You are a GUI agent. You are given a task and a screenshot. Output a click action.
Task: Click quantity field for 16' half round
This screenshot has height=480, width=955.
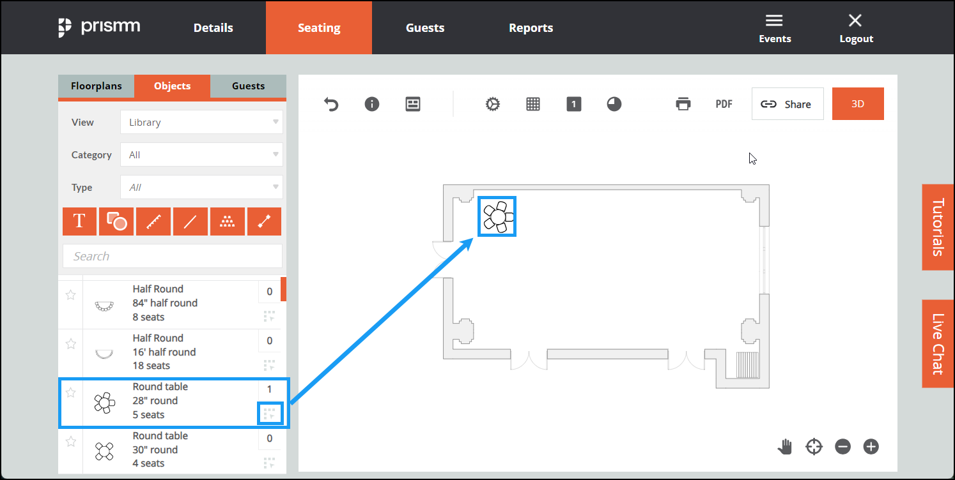pyautogui.click(x=270, y=341)
